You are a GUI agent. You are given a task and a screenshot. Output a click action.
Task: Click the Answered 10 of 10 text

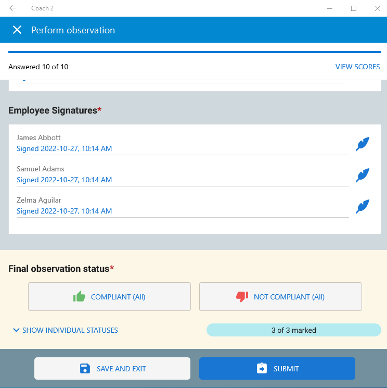point(38,67)
